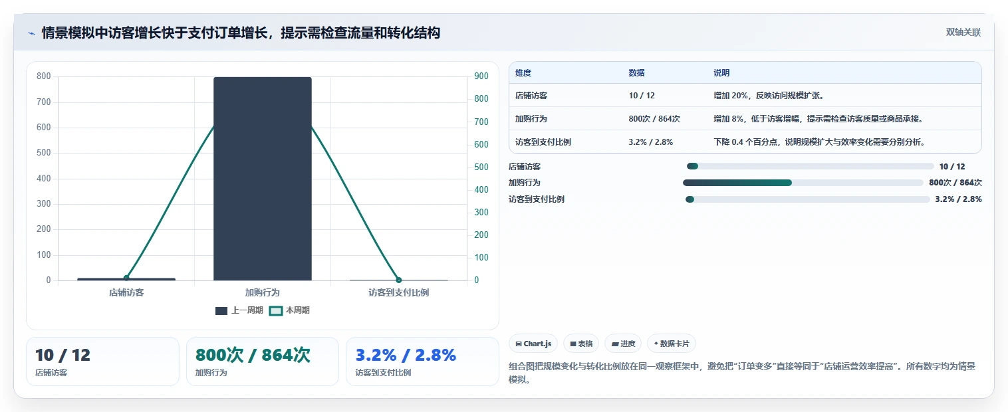Click the 店铺访客 x-axis label
The width and height of the screenshot is (1008, 412).
(x=126, y=292)
